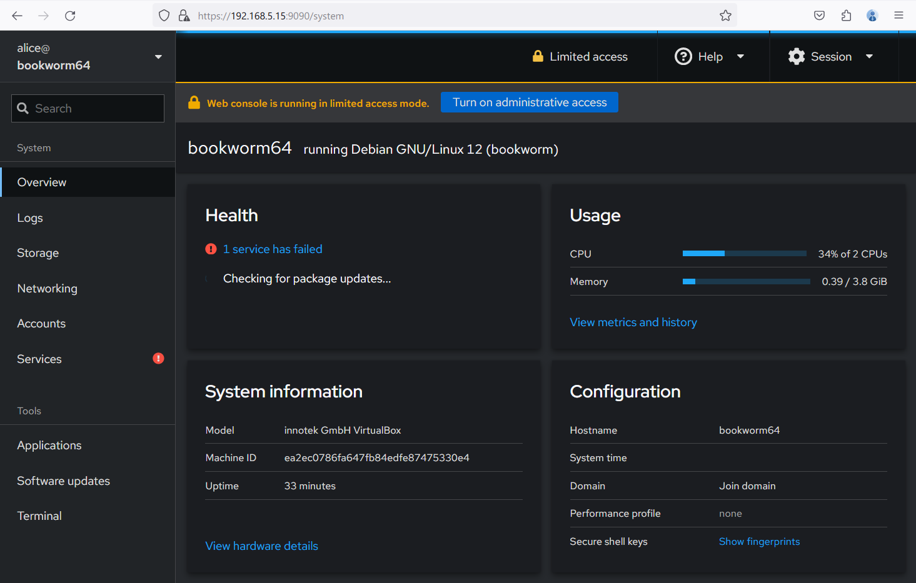Open the Overview page
The image size is (916, 583).
click(88, 182)
